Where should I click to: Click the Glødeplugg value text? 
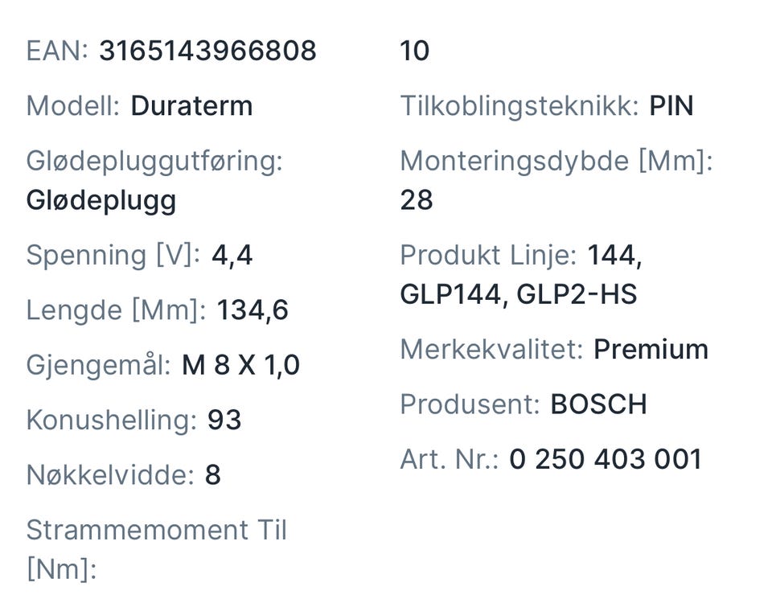tap(101, 200)
